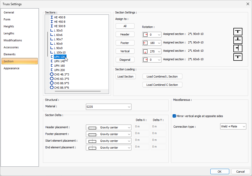Select the CHS 48.3*3 circular section
Viewport: 252px width, 176px height.
(x=61, y=74)
